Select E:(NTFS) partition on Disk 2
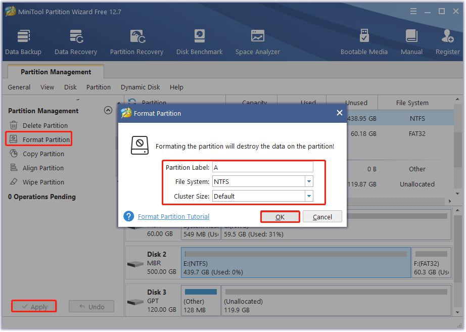This screenshot has height=332, width=466. [296, 263]
